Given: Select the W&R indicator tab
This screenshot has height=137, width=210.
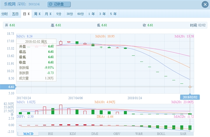Looking at the screenshot, I should pyautogui.click(x=139, y=134).
